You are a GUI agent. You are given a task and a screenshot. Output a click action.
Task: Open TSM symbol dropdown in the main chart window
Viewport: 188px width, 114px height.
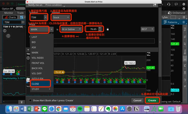click(x=23, y=22)
